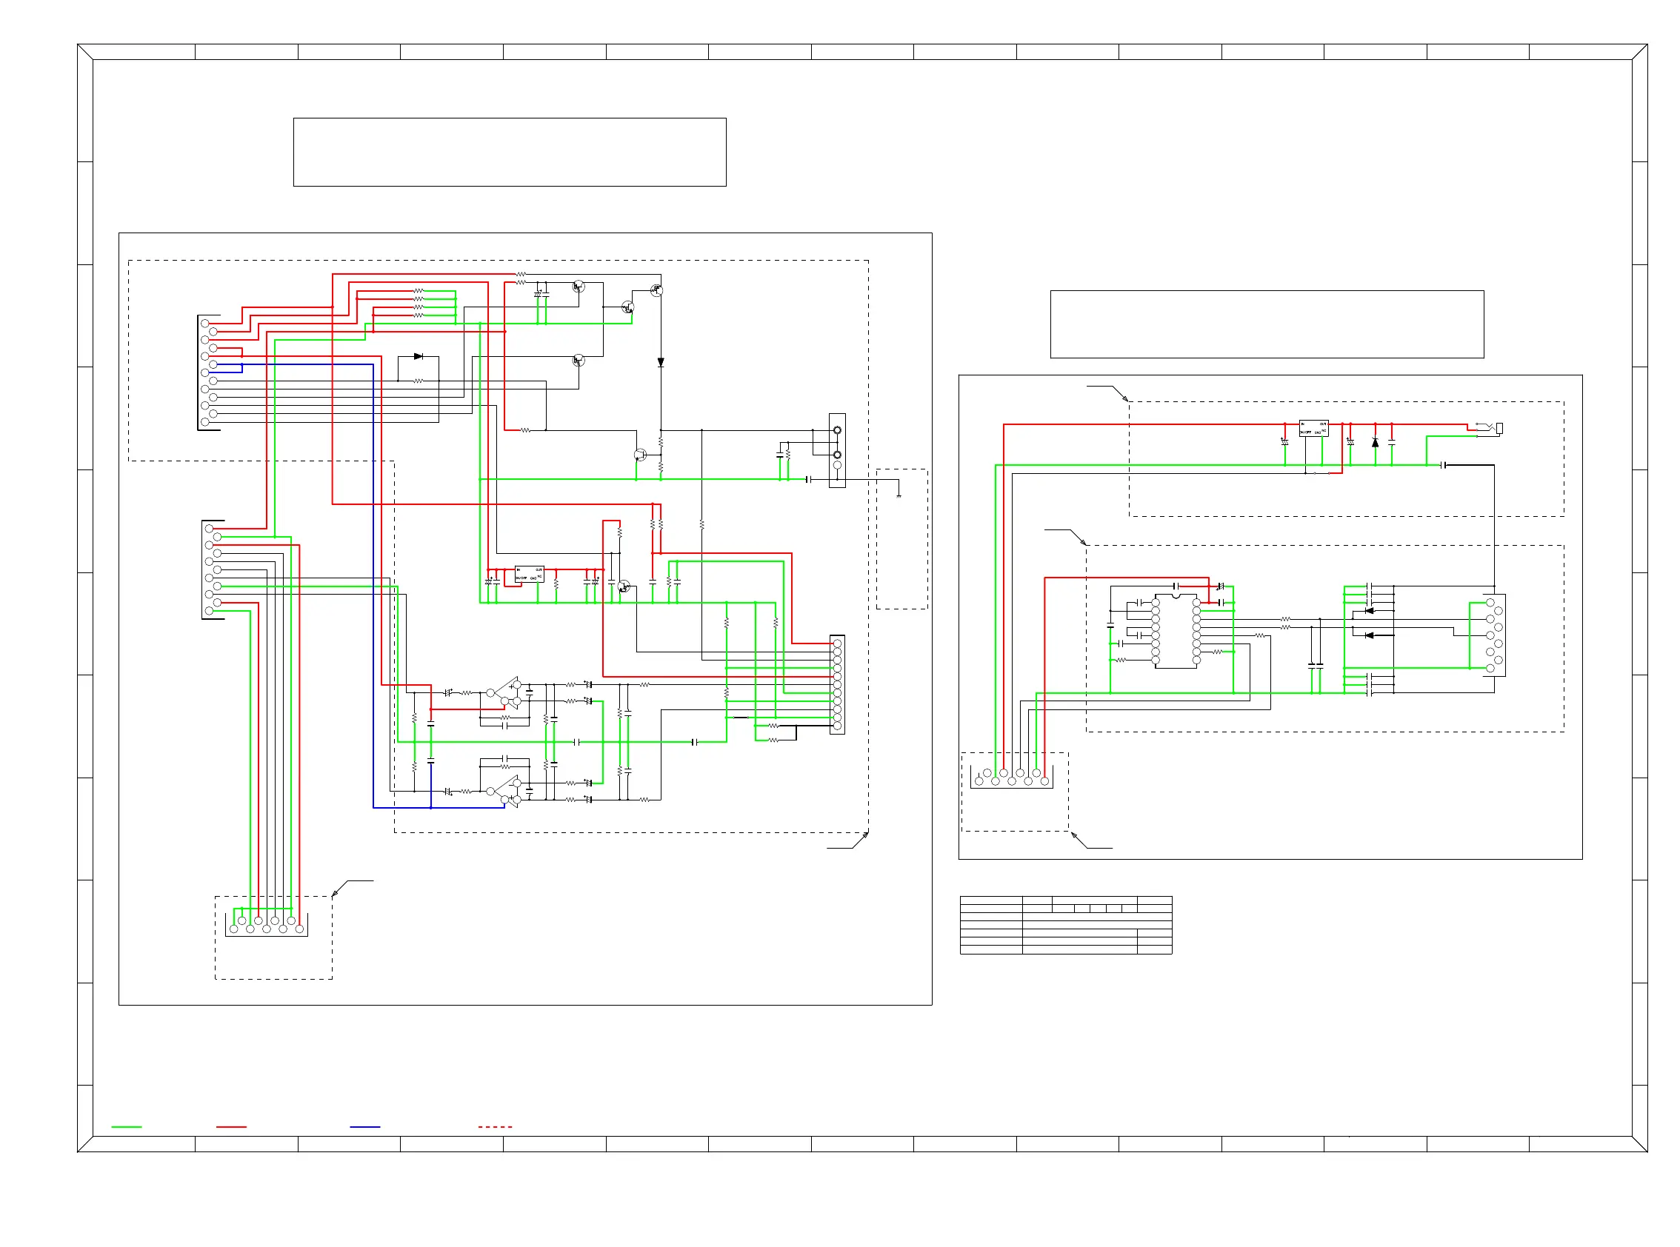Select the 14-pin DIP chip symbol
The height and width of the screenshot is (1247, 1680).
(x=1176, y=631)
